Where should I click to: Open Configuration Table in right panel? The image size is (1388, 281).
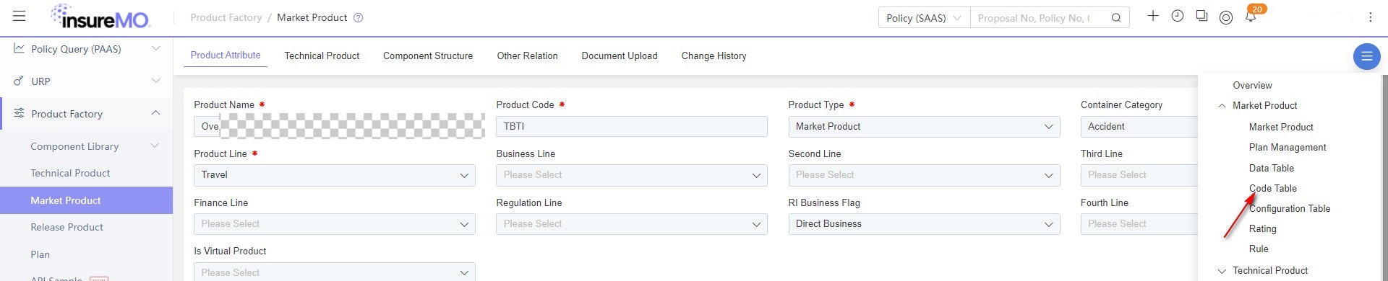click(1290, 208)
